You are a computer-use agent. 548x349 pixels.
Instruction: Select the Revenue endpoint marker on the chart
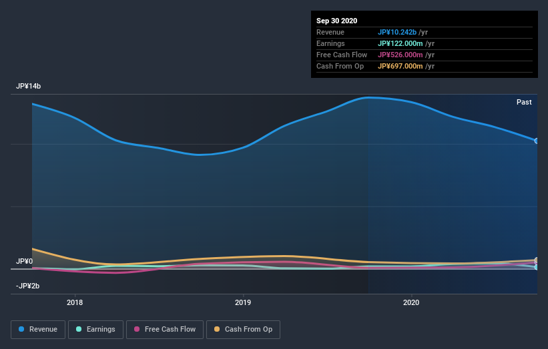(536, 141)
